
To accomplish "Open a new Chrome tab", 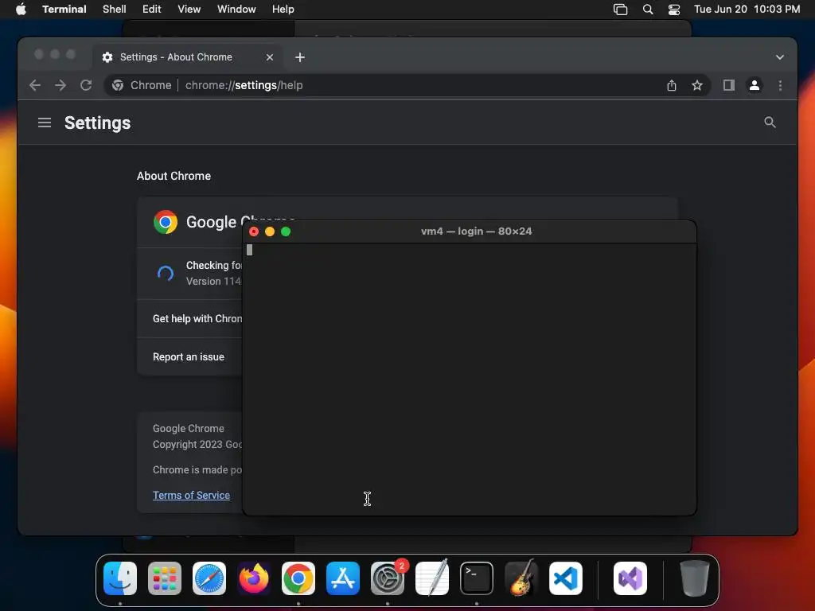I will pyautogui.click(x=300, y=57).
